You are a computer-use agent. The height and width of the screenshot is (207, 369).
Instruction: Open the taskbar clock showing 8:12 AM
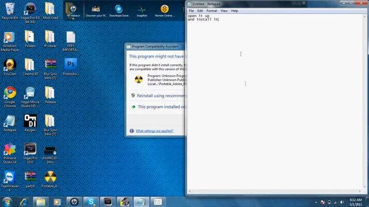[x=356, y=202]
